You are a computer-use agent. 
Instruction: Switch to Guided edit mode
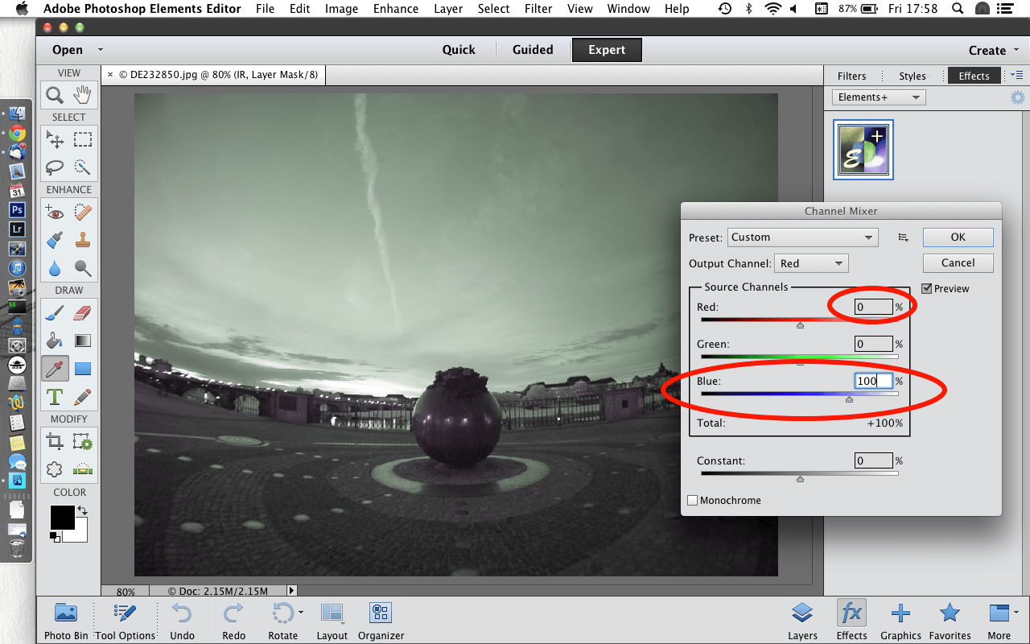click(x=533, y=50)
